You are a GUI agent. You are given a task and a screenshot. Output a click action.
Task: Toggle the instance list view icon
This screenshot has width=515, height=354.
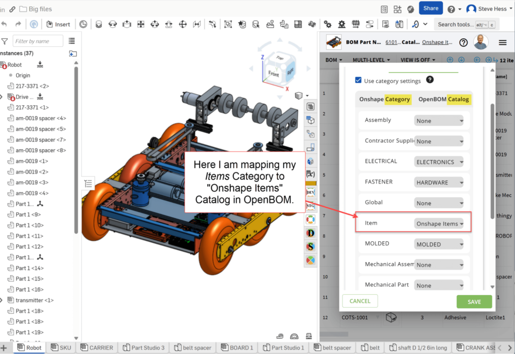[x=72, y=41]
